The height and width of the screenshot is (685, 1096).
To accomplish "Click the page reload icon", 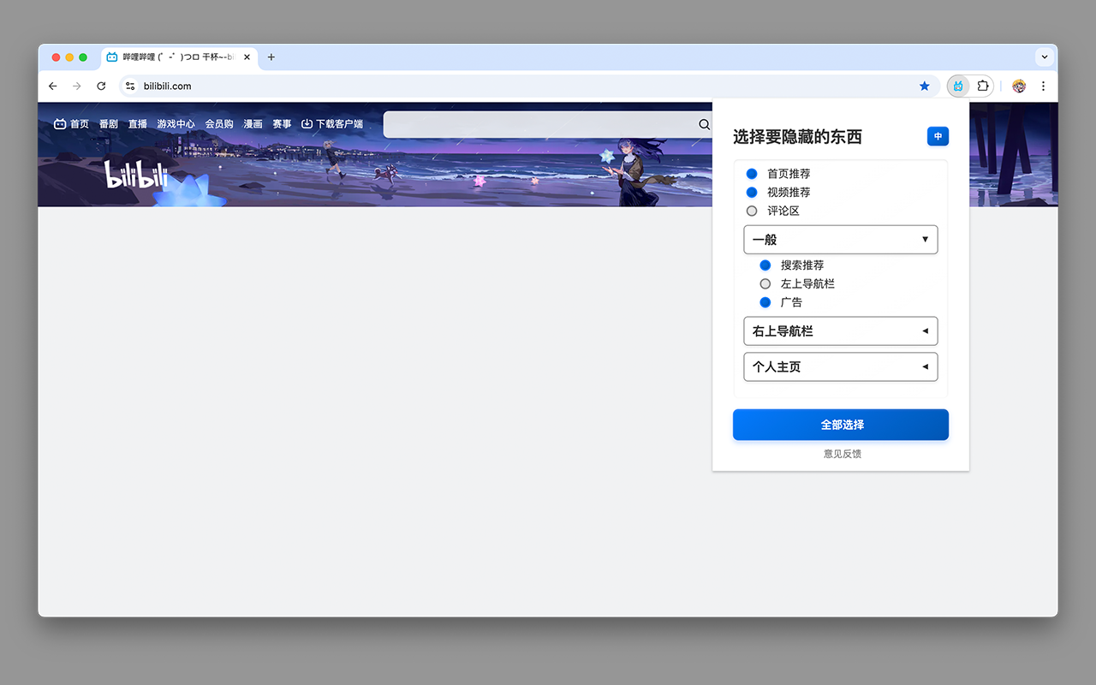I will coord(101,86).
